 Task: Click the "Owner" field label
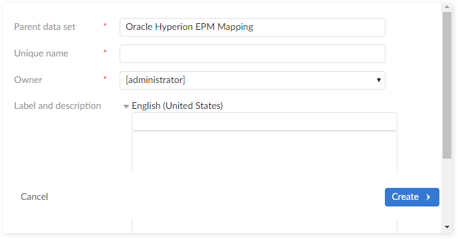coord(29,80)
